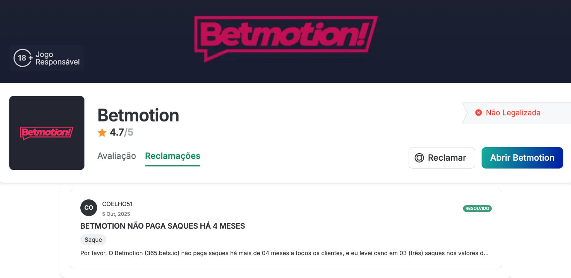Click the 4.7/5 rating score
This screenshot has height=278, width=571.
pyautogui.click(x=121, y=132)
